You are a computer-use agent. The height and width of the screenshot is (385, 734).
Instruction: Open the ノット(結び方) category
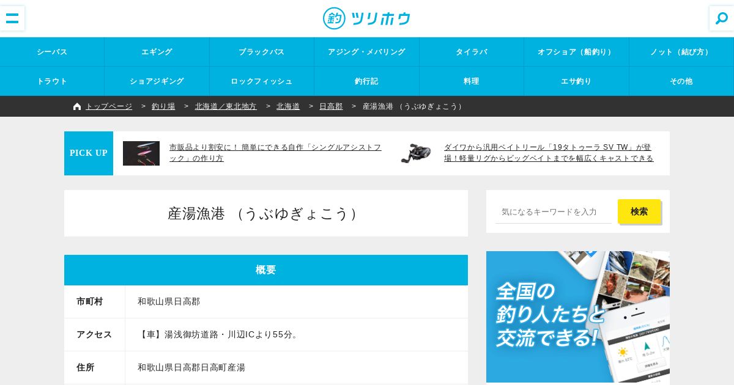(x=681, y=52)
